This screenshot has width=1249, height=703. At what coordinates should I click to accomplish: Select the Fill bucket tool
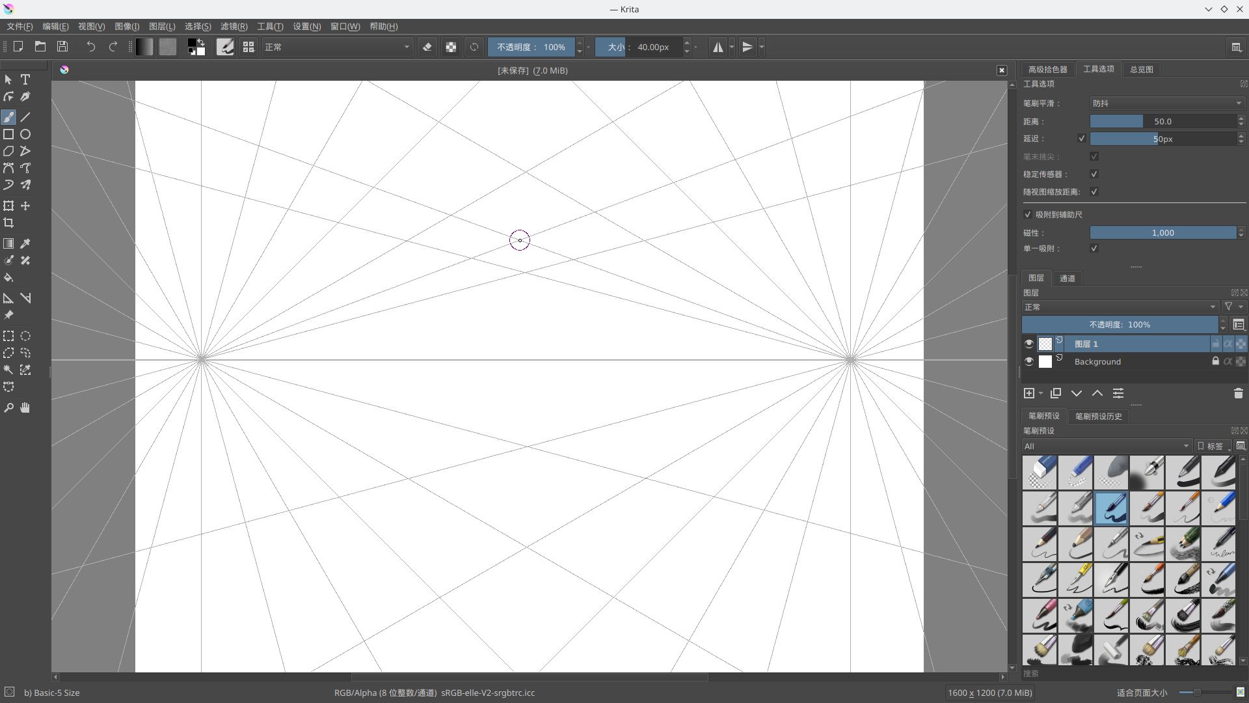tap(8, 278)
